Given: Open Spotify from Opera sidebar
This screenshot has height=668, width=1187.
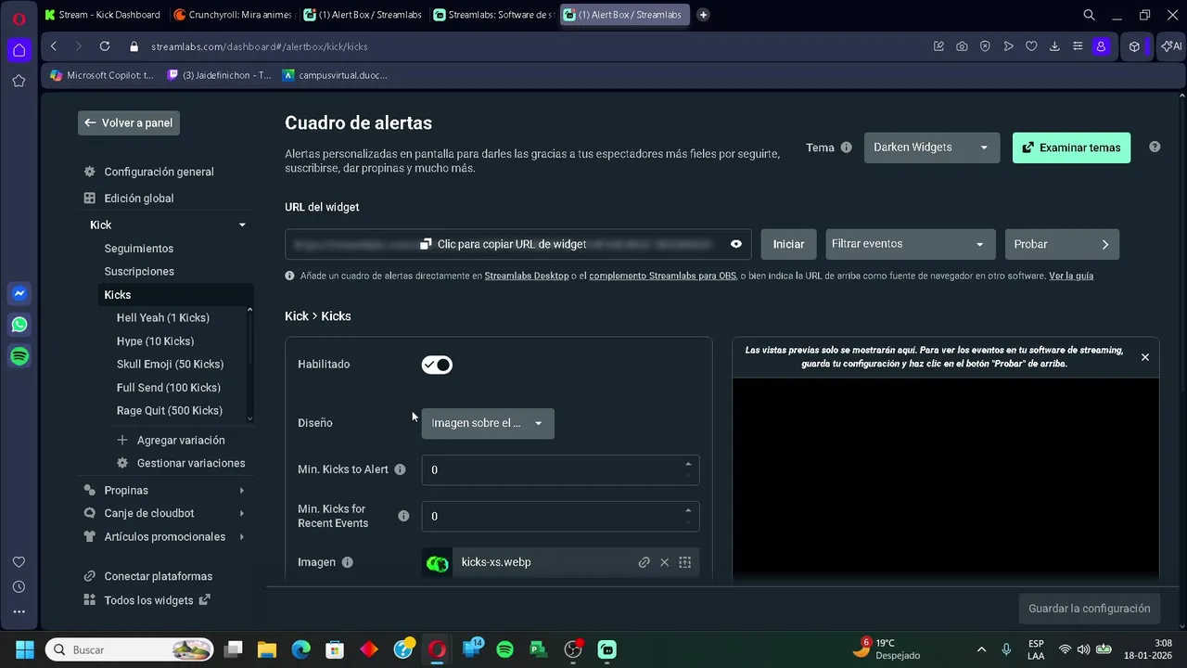Looking at the screenshot, I should pos(19,356).
